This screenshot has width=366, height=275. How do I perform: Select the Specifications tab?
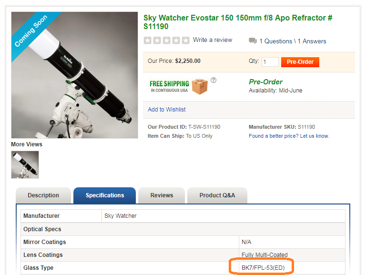105,195
